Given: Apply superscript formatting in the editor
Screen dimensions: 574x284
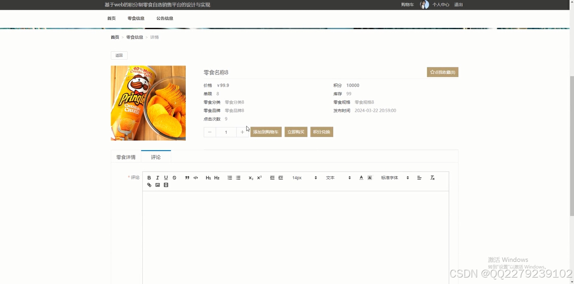Looking at the screenshot, I should pyautogui.click(x=258, y=177).
